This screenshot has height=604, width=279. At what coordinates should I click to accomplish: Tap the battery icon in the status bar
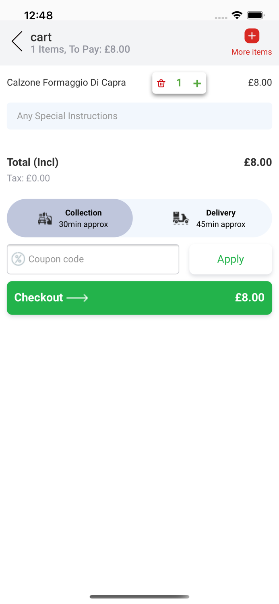tap(255, 15)
